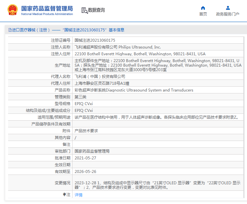Screen dimensions: 247x204
Task: Click the national emblem logo icon
Action: tap(13, 10)
